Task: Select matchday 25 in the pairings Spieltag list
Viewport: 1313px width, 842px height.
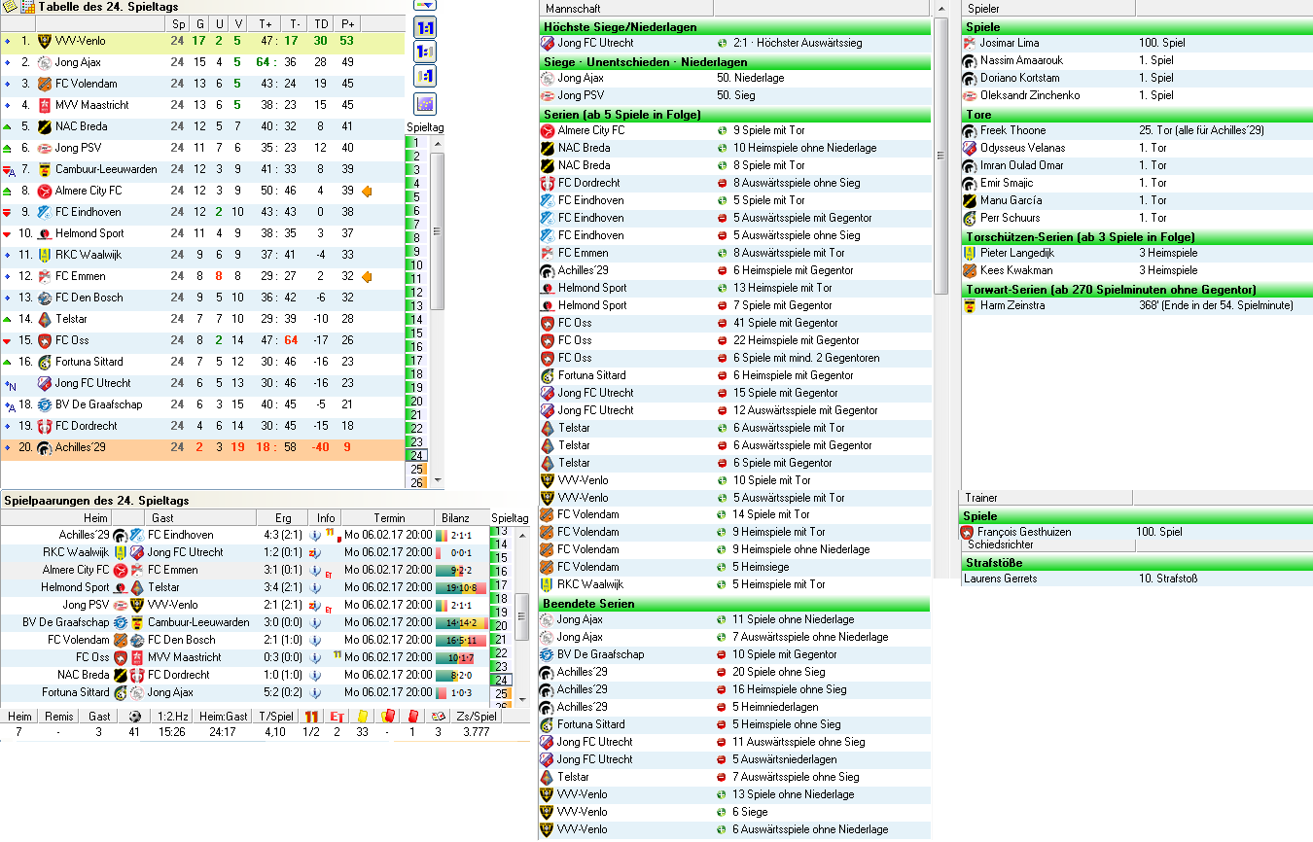Action: click(x=502, y=694)
